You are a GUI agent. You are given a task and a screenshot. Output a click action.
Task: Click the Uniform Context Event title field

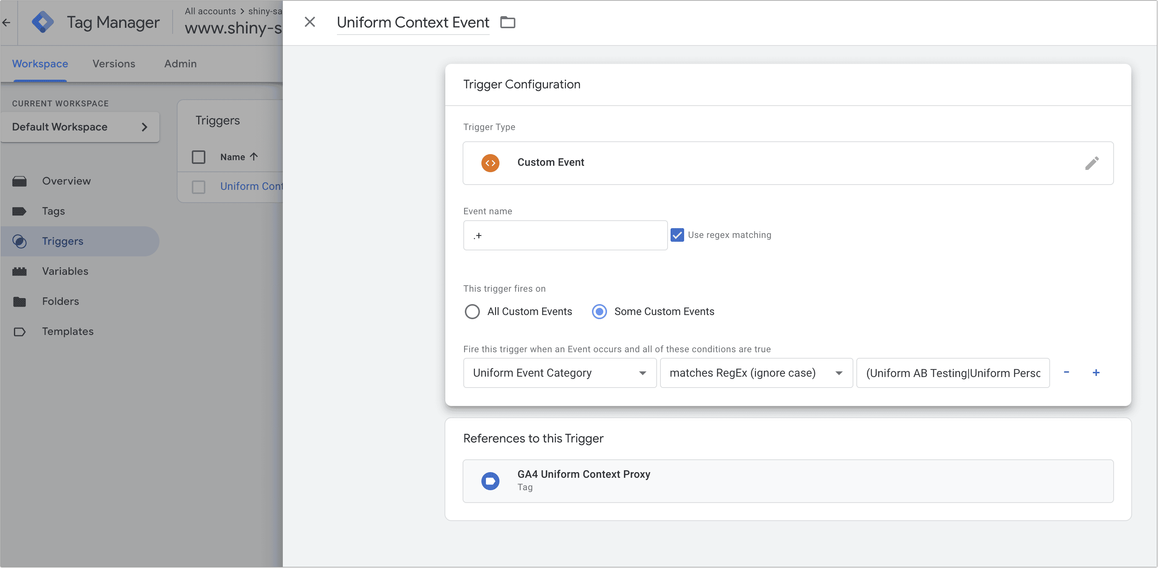click(413, 22)
